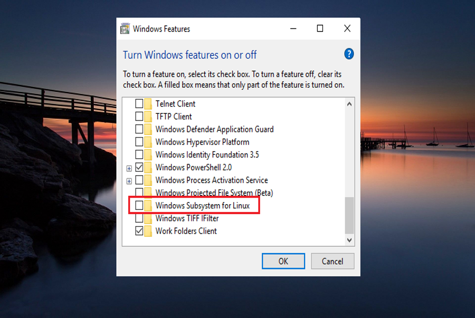Image resolution: width=475 pixels, height=318 pixels.
Task: Select the Telnet Client label
Action: pos(175,104)
